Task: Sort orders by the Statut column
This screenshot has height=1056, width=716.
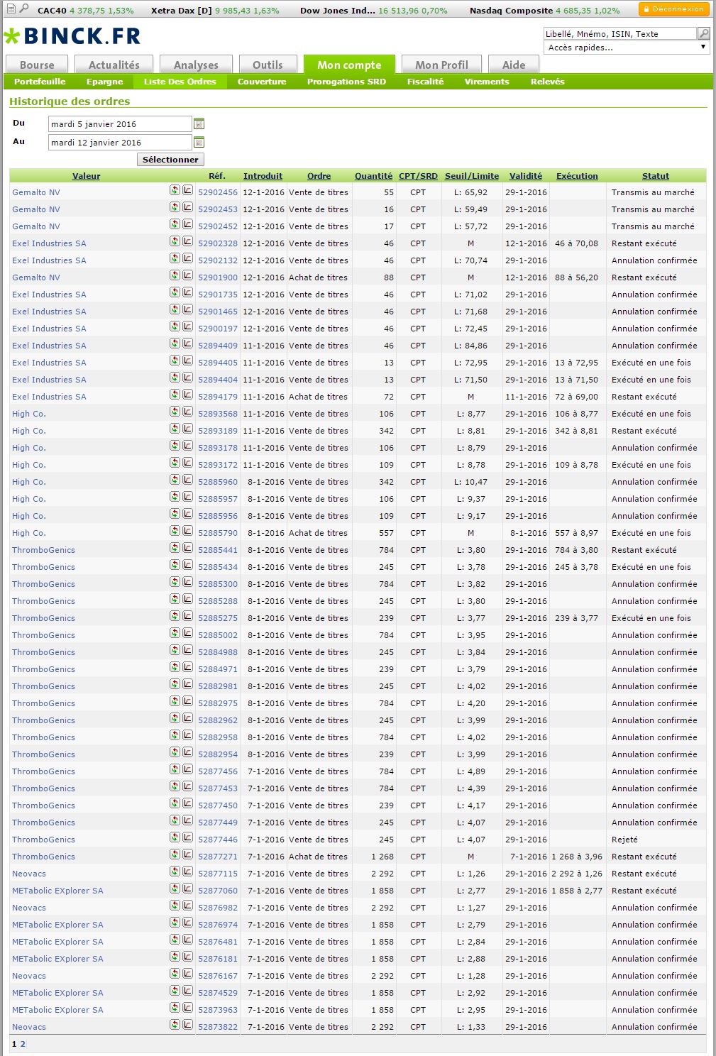Action: pos(655,176)
